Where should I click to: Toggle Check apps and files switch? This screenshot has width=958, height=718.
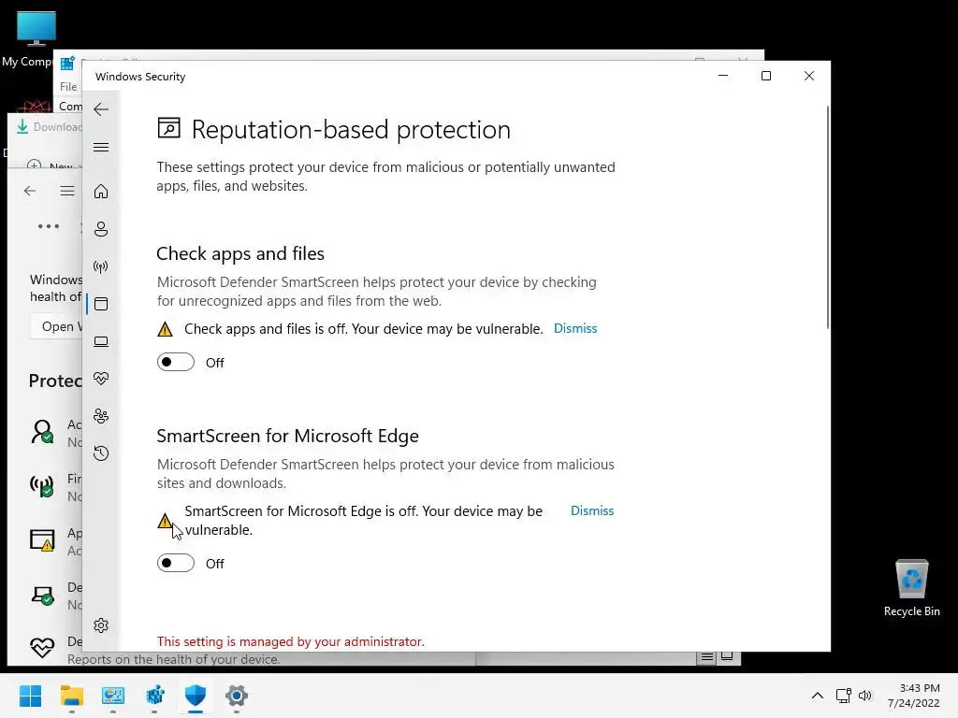click(x=176, y=362)
